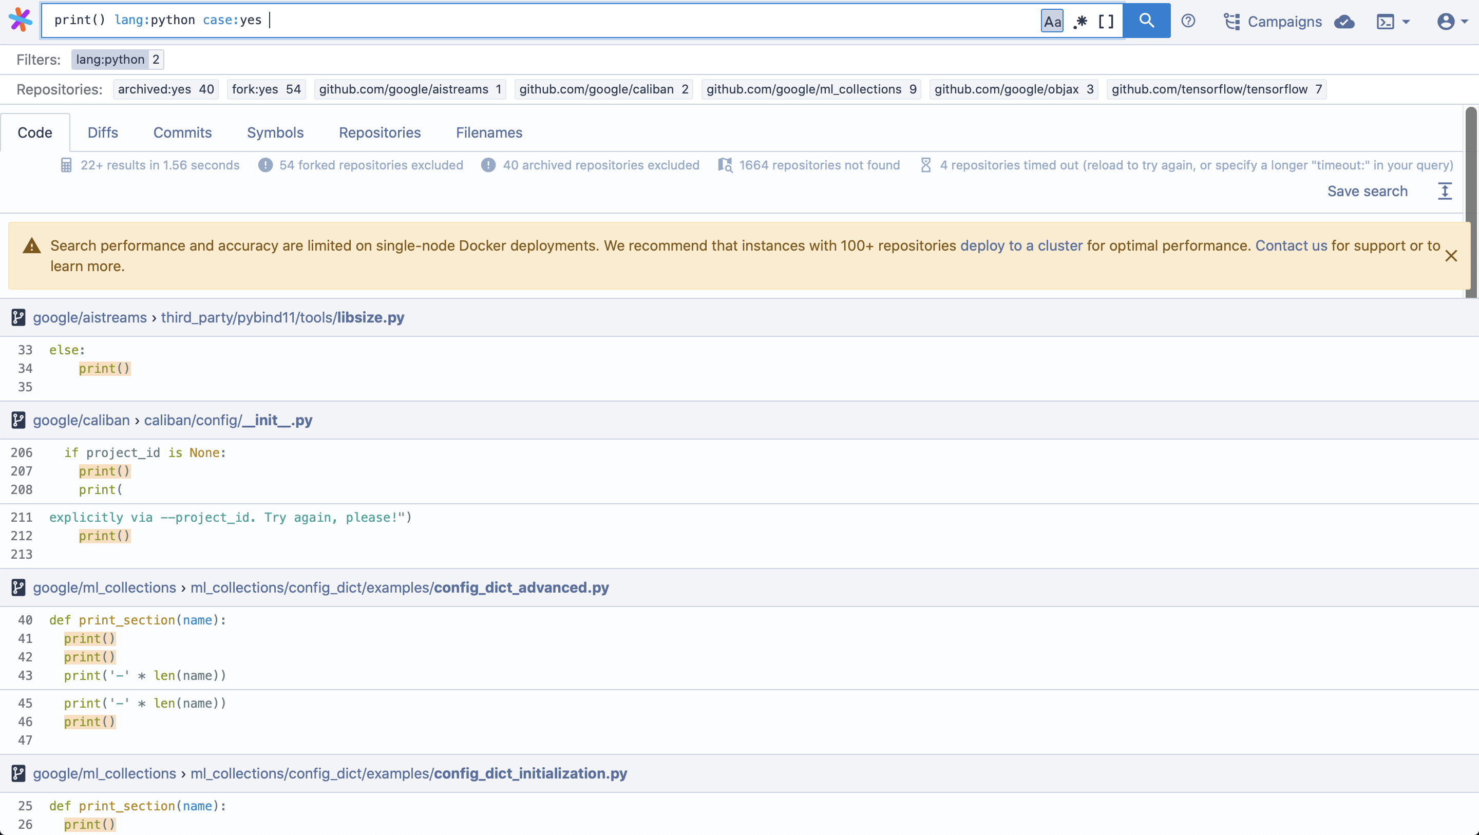
Task: Click the repositories not found map icon
Action: pos(725,165)
